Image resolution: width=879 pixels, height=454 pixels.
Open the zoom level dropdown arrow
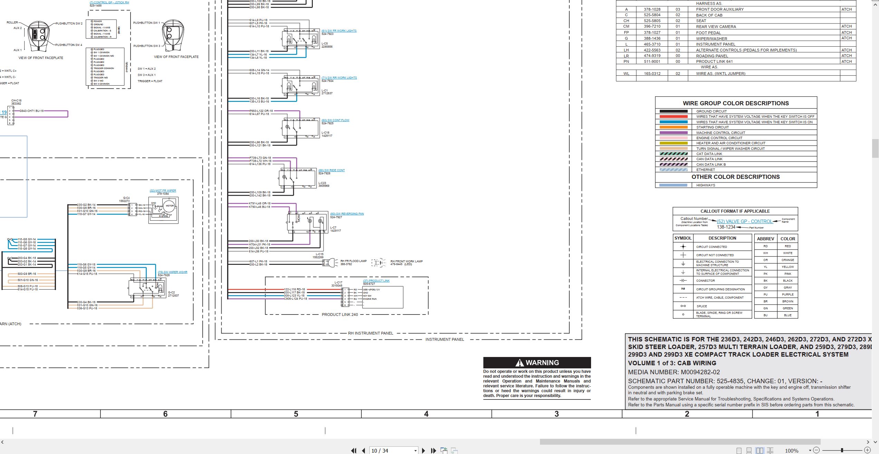810,451
